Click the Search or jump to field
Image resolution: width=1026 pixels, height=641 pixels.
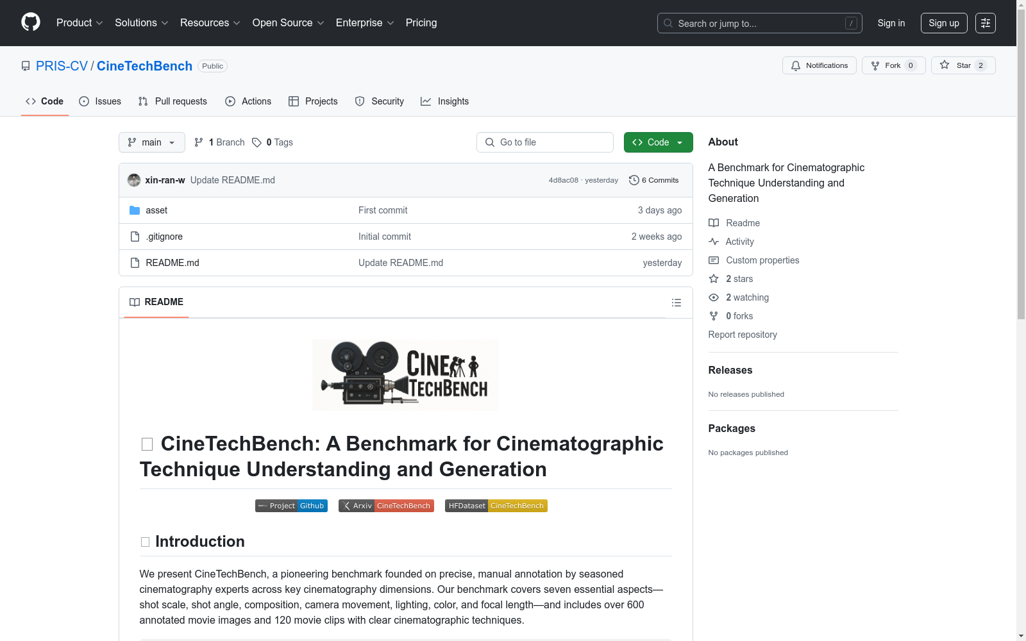[x=760, y=23]
